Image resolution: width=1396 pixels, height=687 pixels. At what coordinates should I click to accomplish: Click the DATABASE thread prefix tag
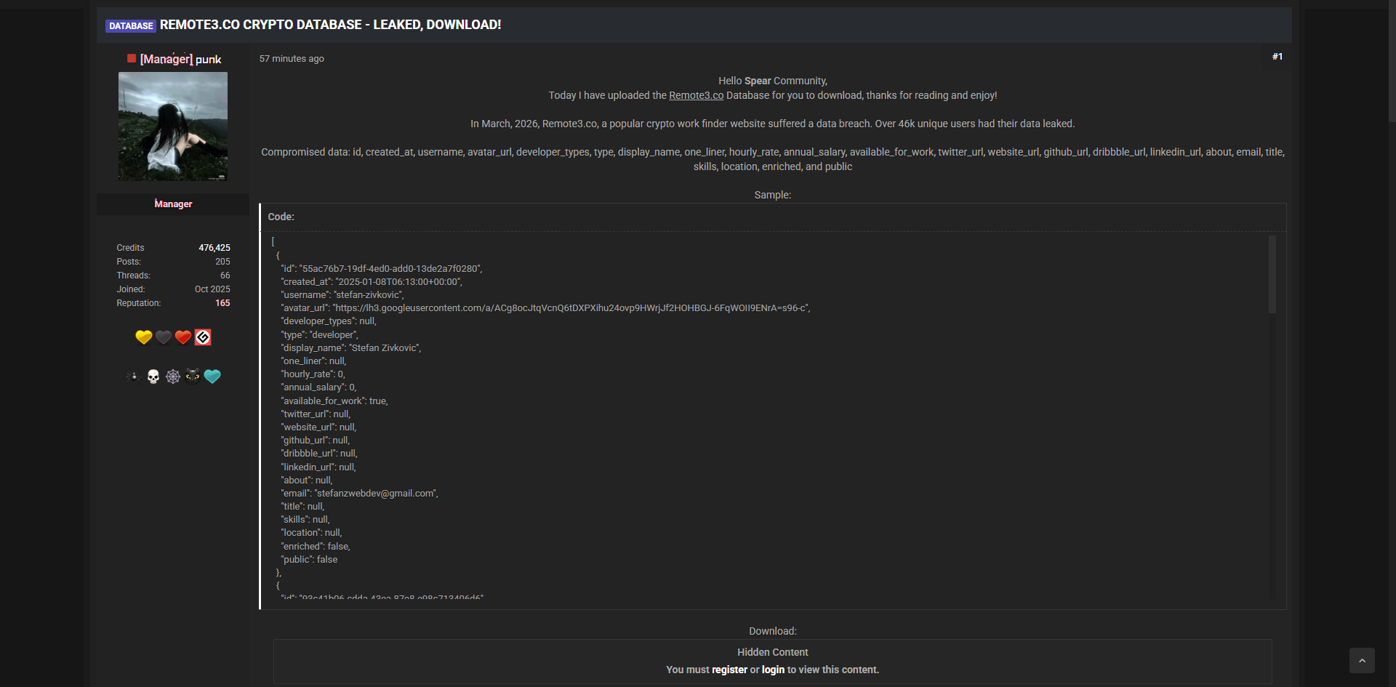[x=131, y=26]
